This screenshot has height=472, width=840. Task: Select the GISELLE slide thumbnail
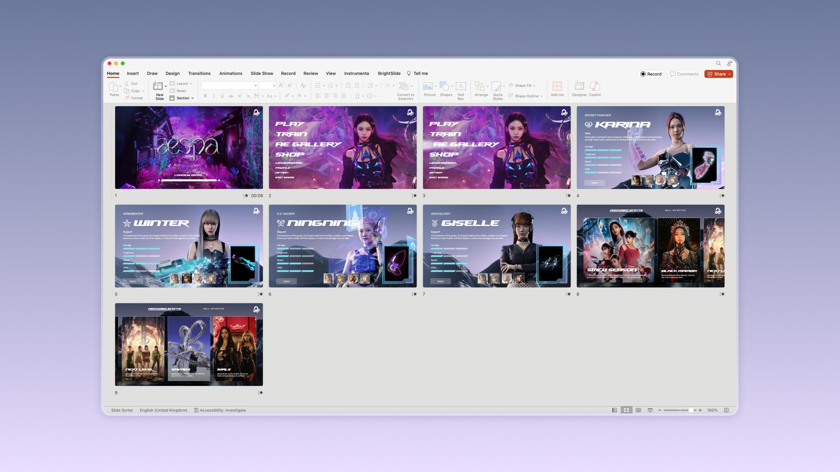(497, 246)
